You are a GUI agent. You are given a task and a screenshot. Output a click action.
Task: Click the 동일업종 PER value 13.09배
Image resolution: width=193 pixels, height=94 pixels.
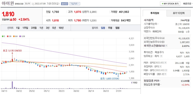pos(185,81)
